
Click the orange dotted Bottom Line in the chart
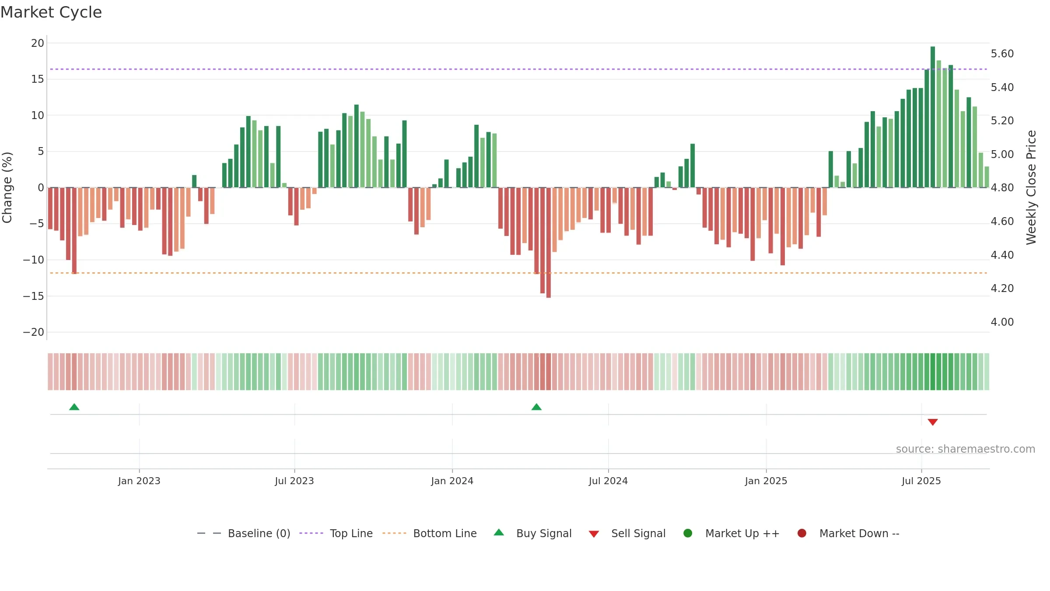[x=518, y=273]
